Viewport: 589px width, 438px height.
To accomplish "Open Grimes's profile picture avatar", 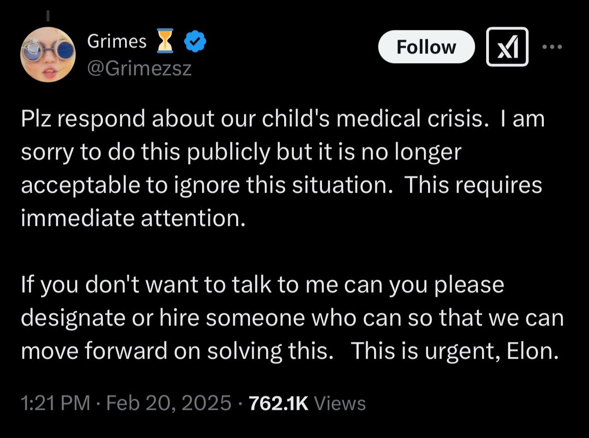I will (48, 54).
